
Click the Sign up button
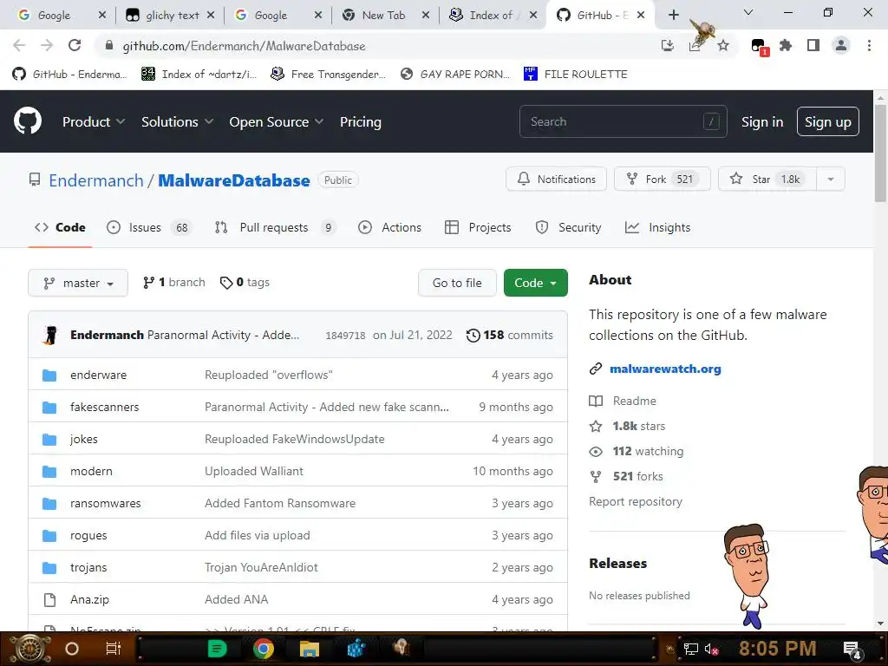tap(828, 121)
